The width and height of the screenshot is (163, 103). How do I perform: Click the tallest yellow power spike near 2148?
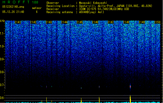pos(130,99)
